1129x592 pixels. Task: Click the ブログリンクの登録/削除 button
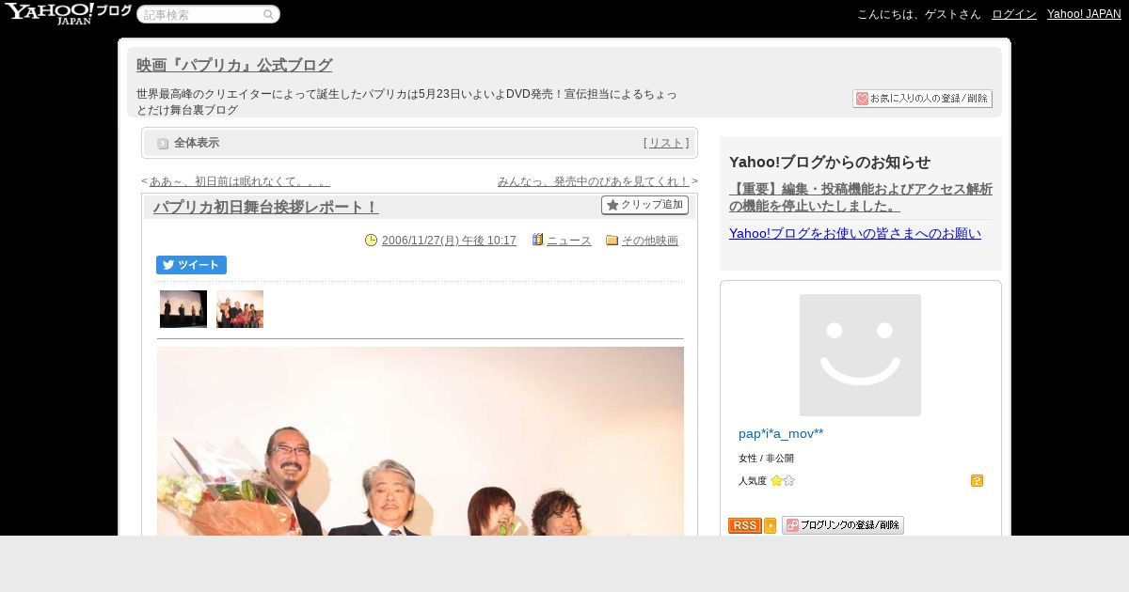click(843, 525)
